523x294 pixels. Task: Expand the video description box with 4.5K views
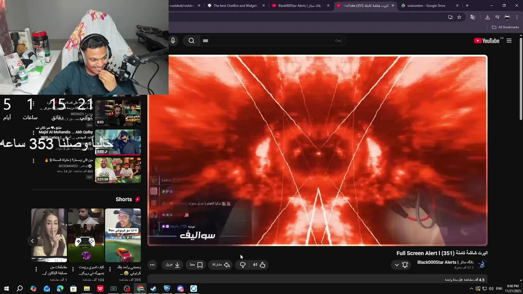318,280
